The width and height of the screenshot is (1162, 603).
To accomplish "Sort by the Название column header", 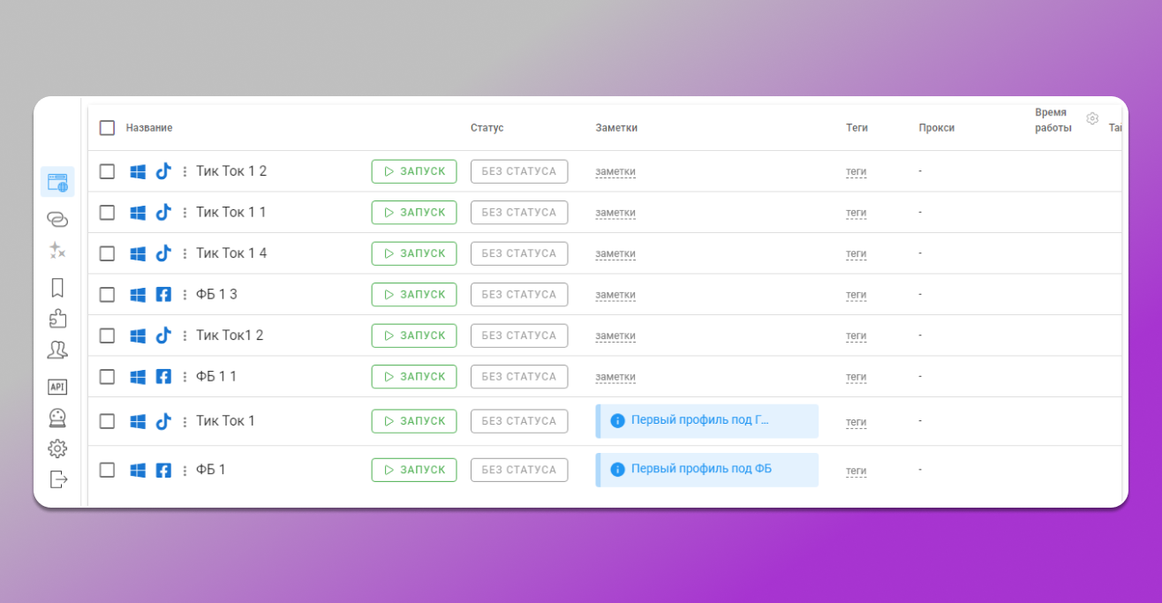I will [149, 128].
